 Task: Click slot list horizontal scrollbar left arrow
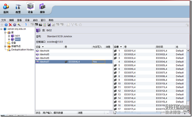click(115, 113)
